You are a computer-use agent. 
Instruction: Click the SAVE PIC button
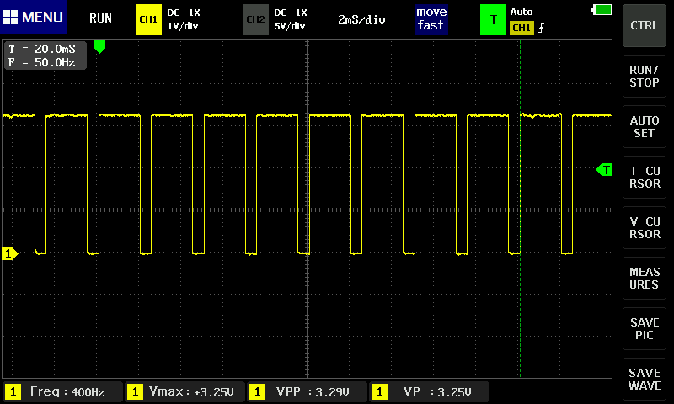point(644,329)
